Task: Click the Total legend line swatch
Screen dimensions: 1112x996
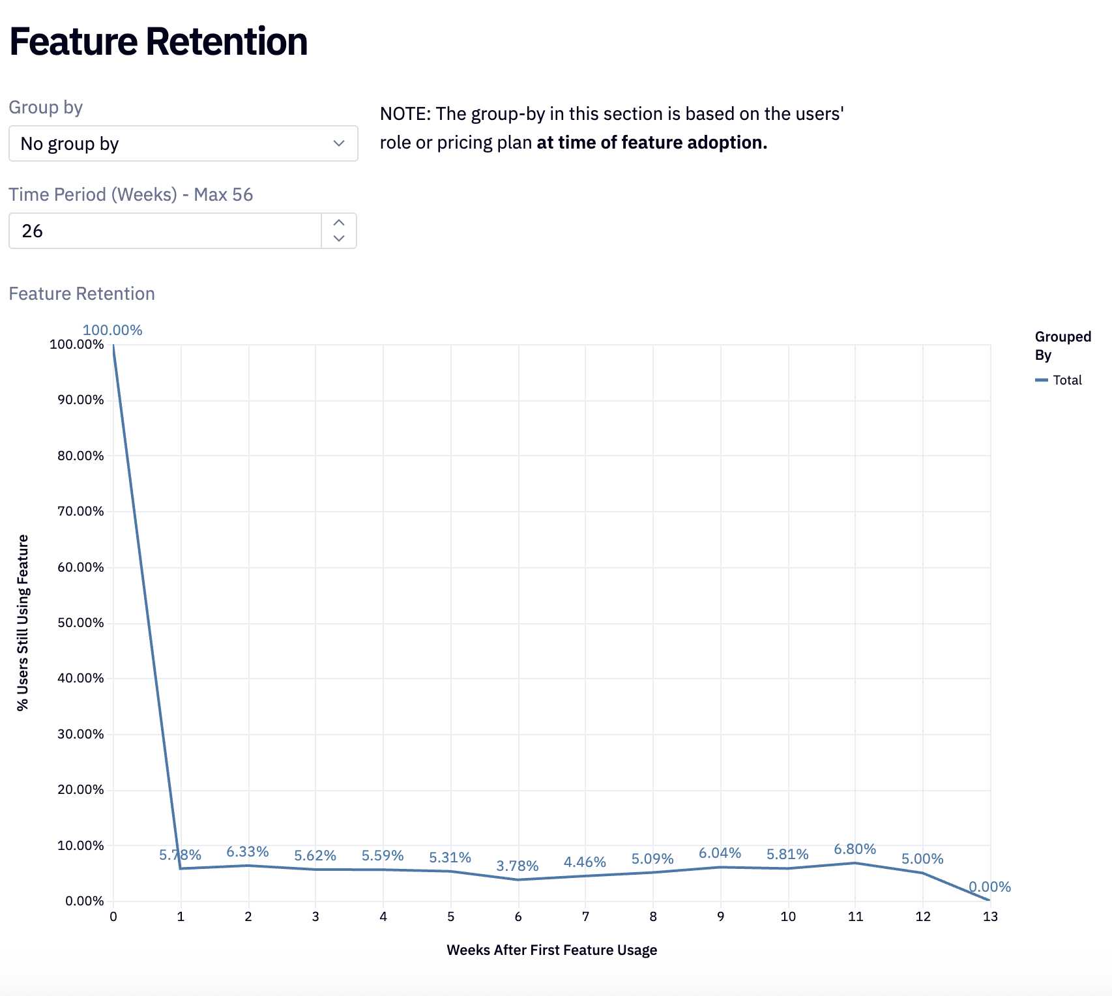Action: [1042, 380]
